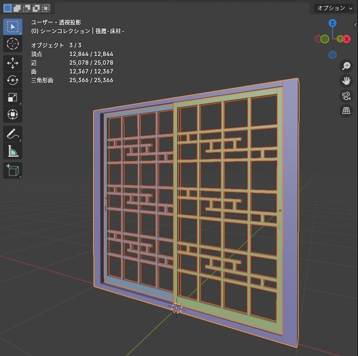This screenshot has width=358, height=356.
Task: Activate the Transform tool
Action: (x=12, y=114)
